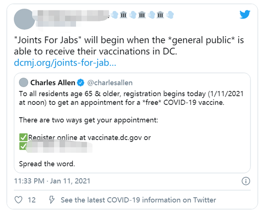Image resolution: width=262 pixels, height=213 pixels.
Task: Click the Twitter bird logo
Action: point(245,14)
